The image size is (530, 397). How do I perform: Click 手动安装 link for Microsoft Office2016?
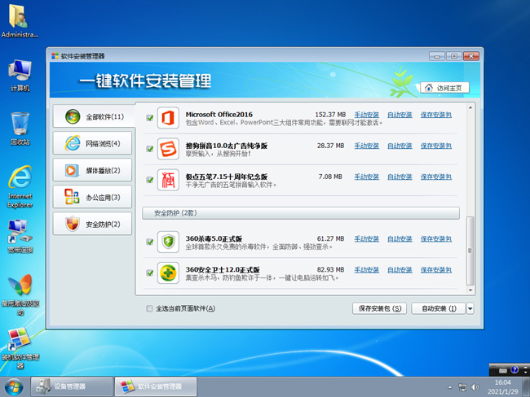(366, 115)
